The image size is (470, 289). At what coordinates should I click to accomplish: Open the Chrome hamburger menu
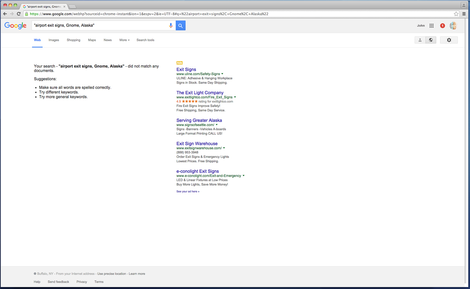[464, 14]
